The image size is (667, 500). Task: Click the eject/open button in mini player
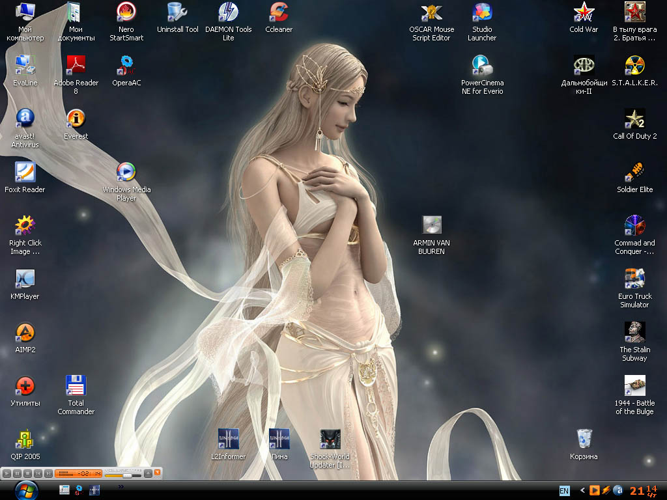point(148,473)
